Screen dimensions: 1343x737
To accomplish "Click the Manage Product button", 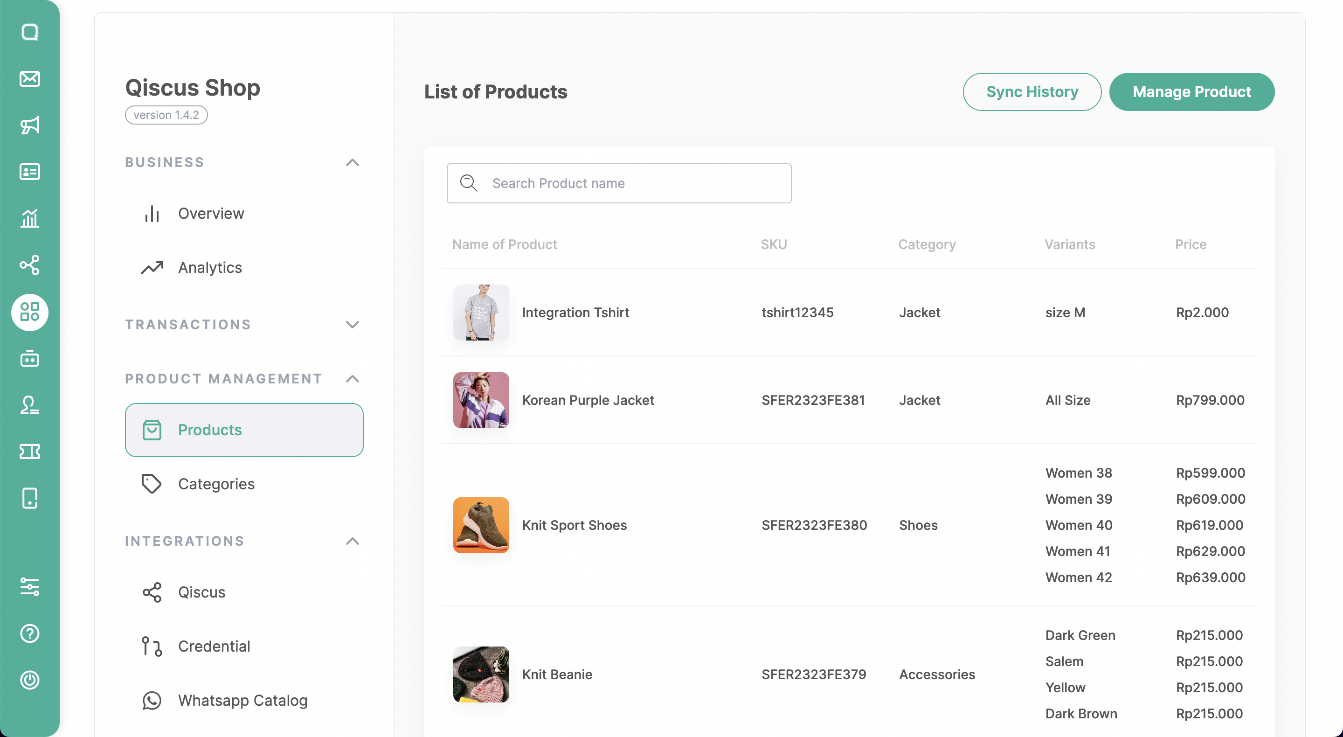I will pos(1191,92).
